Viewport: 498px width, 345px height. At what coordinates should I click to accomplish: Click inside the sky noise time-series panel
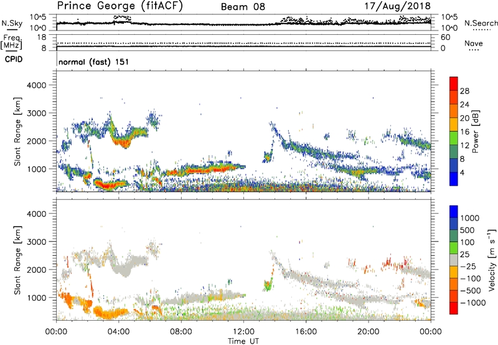[243, 22]
